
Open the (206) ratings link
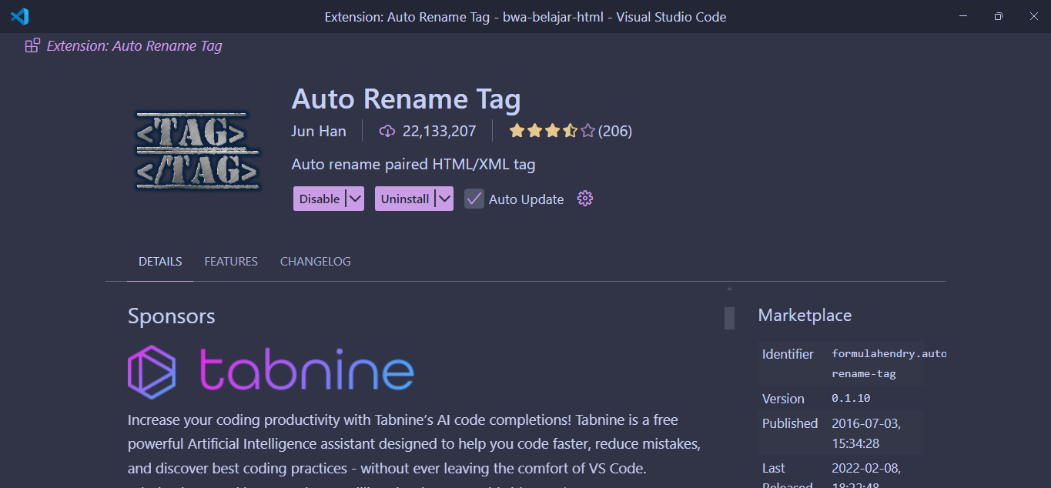(x=615, y=131)
